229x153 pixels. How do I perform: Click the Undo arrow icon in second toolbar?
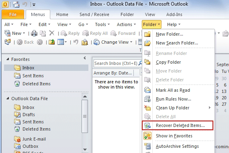point(76,42)
